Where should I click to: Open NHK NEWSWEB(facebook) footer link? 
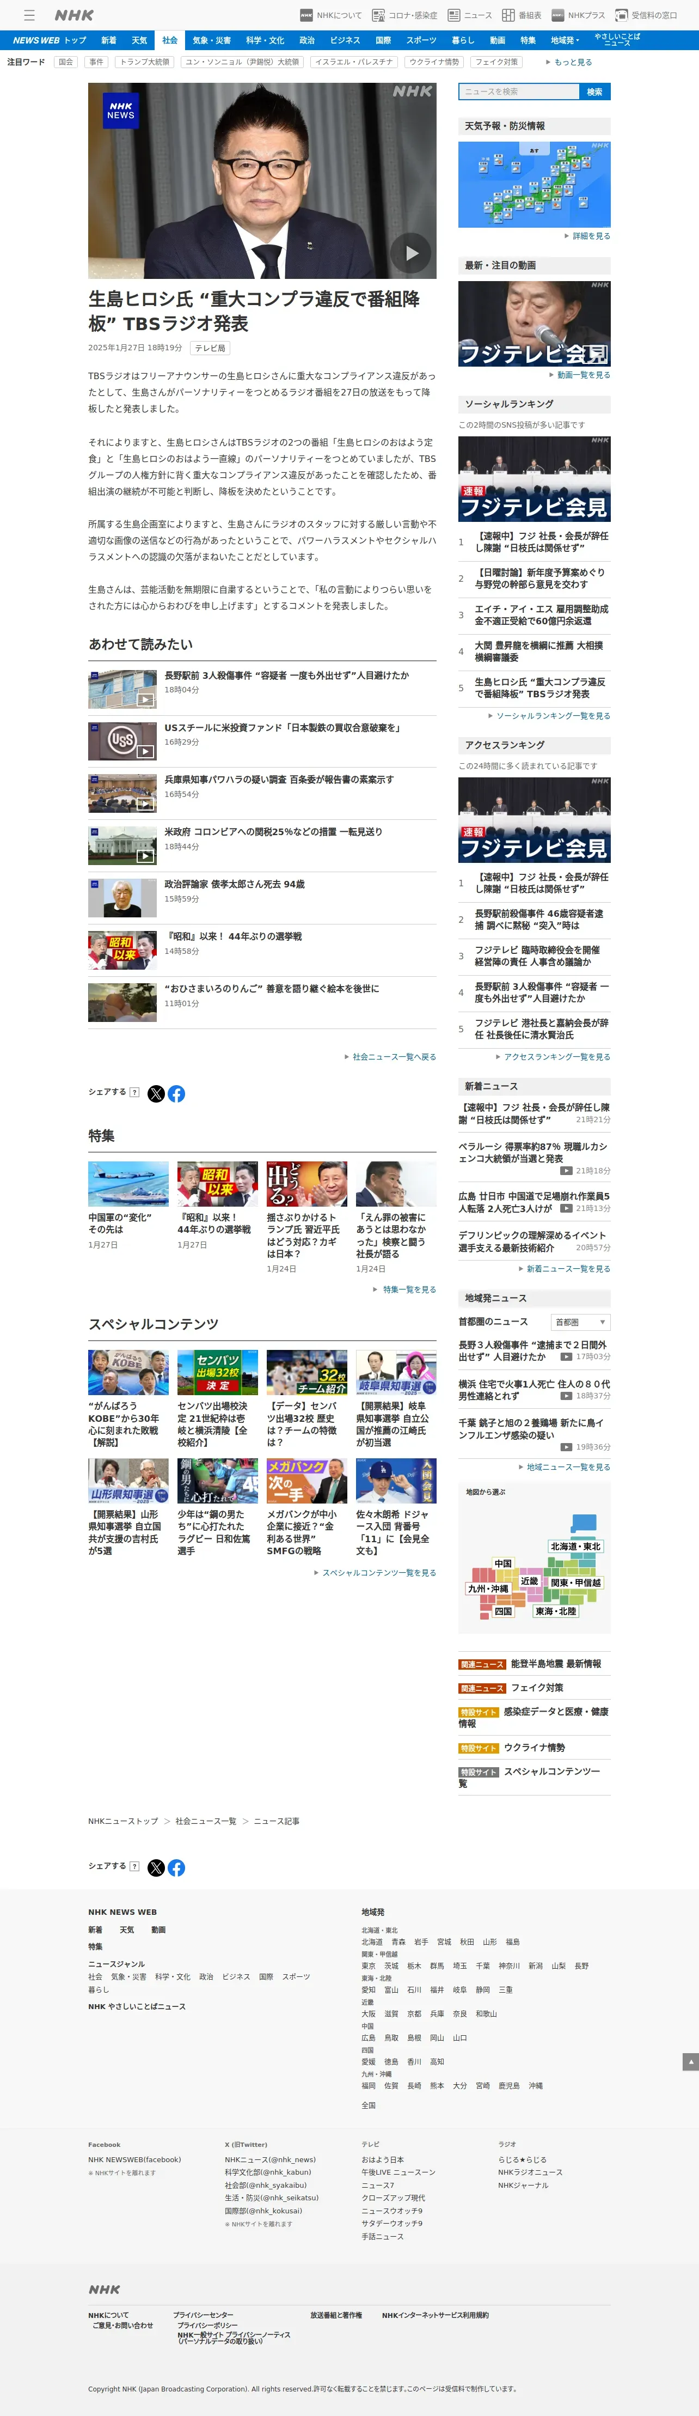click(x=134, y=2159)
